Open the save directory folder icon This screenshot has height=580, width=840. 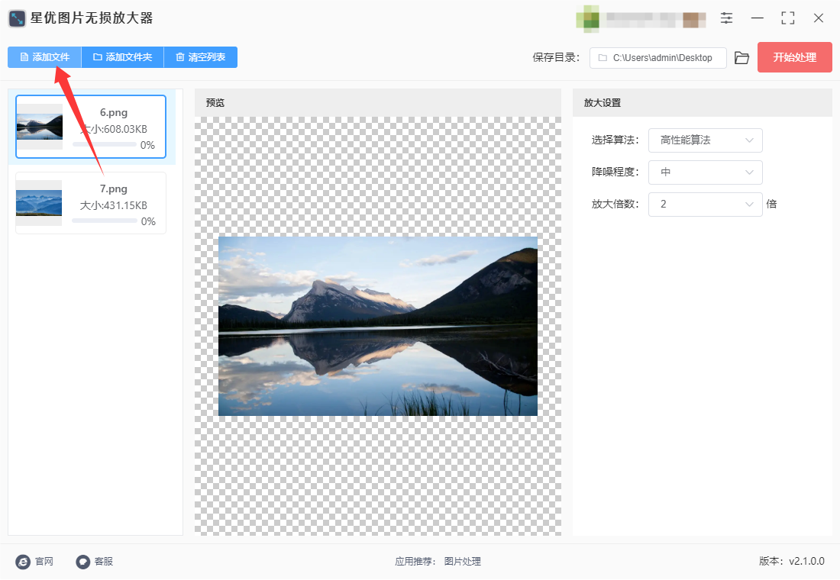tap(741, 58)
